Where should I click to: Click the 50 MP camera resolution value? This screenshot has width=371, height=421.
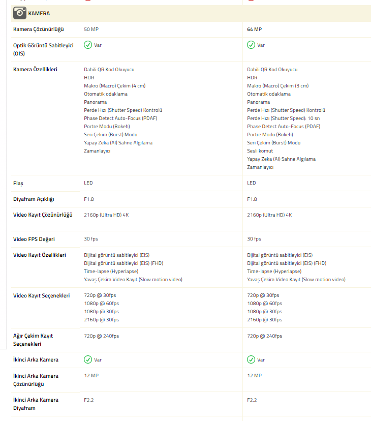91,29
